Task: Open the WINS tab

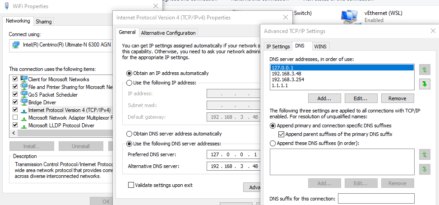Action: coord(320,47)
